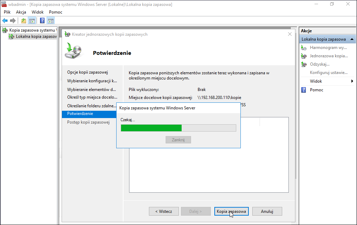Start Jednorazowa kopia action

tap(328, 56)
